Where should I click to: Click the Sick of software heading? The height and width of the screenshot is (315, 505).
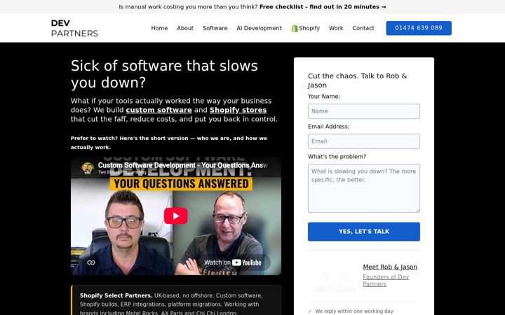coord(164,74)
